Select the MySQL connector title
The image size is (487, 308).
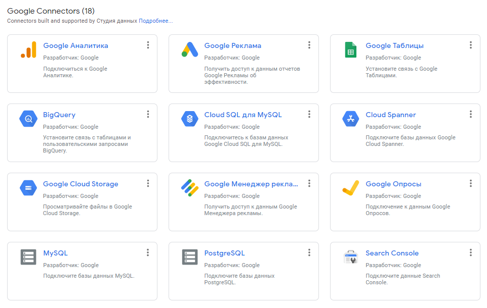pyautogui.click(x=55, y=253)
